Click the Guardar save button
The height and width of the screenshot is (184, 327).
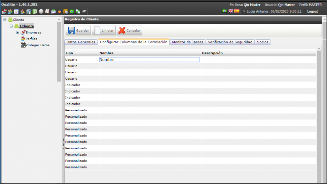[79, 30]
